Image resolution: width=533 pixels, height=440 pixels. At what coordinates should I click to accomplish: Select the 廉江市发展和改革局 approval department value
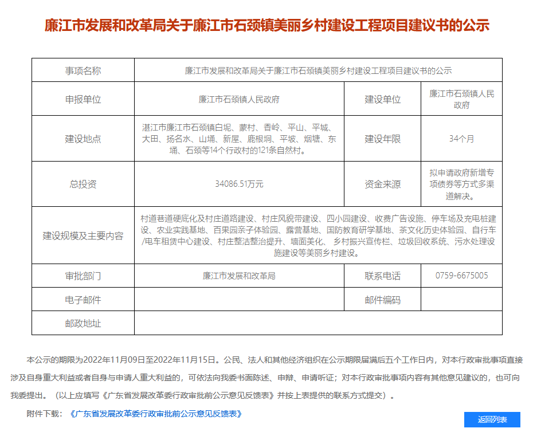click(x=239, y=276)
